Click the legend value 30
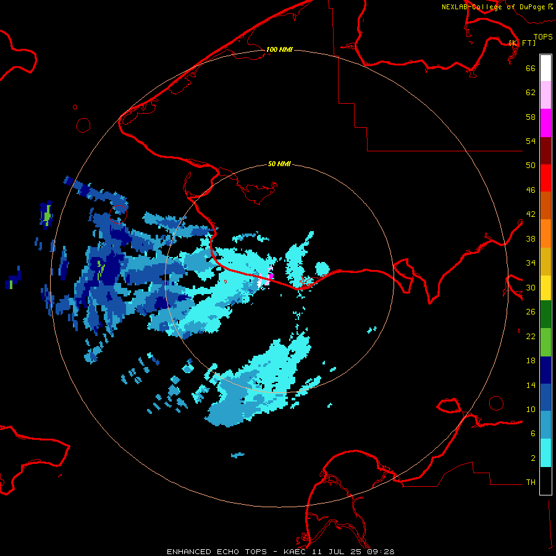556x556 pixels. coord(531,287)
